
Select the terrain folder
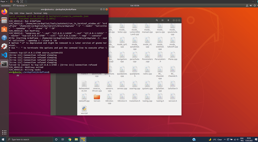[97, 97]
